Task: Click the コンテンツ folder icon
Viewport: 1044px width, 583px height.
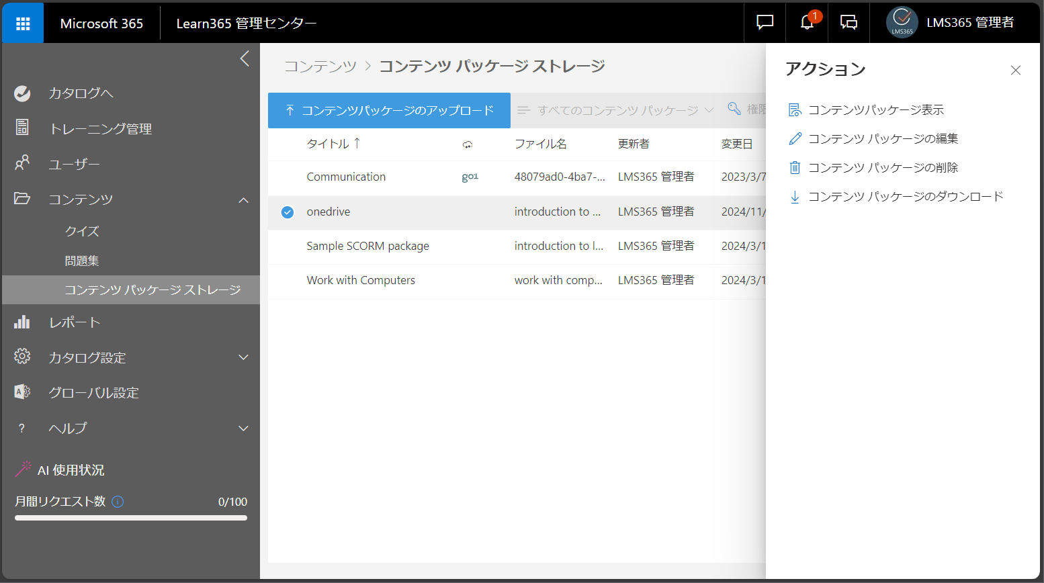Action: (22, 198)
